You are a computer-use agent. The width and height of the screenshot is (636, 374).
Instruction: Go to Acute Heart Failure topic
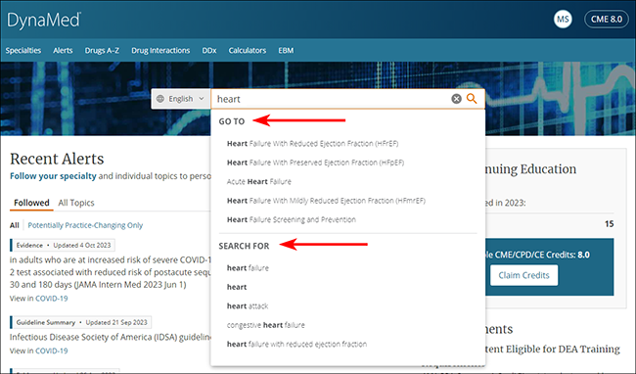click(x=258, y=182)
